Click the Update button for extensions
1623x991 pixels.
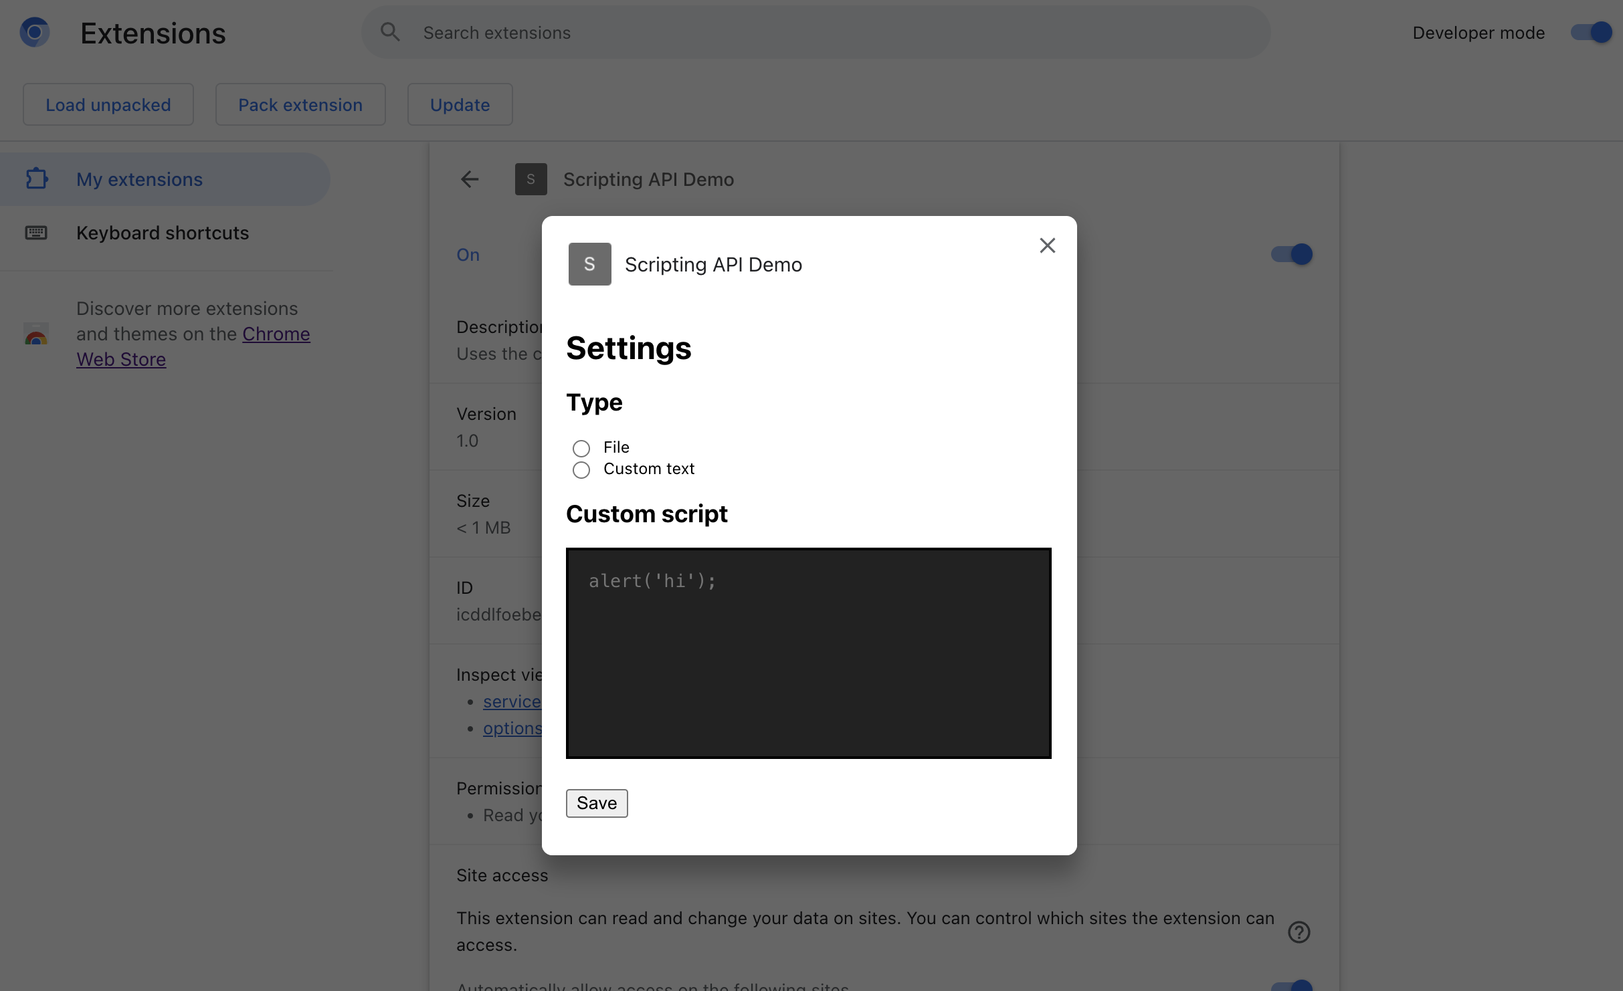(460, 103)
